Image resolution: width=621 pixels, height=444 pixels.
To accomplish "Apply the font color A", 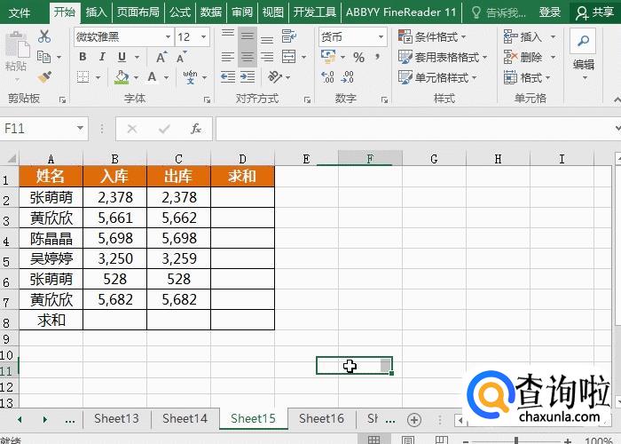I will [152, 77].
